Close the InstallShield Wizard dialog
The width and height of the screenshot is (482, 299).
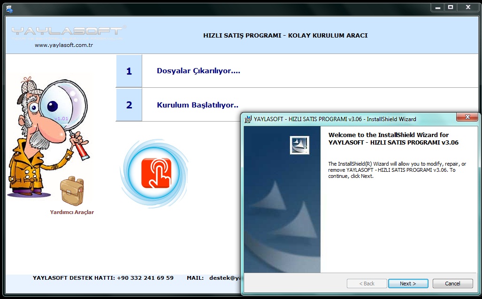click(x=467, y=117)
